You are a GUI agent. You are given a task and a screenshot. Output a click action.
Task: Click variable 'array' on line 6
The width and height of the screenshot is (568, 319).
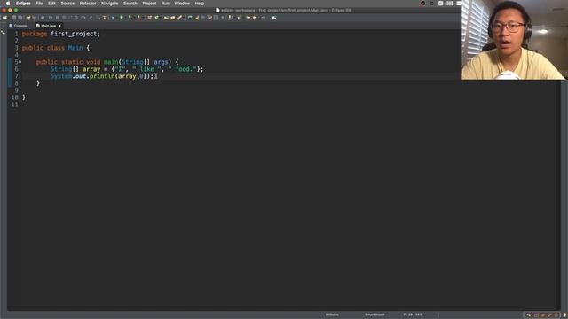click(x=91, y=69)
